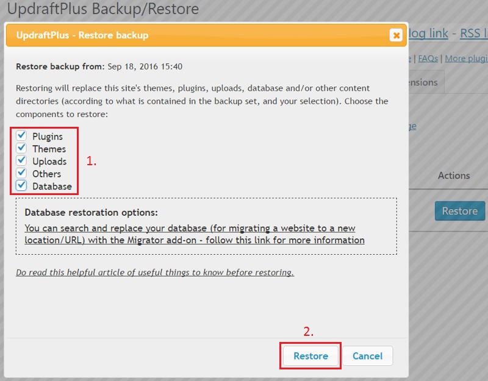This screenshot has height=381, width=488.
Task: Toggle the Others checkbox
Action: tap(22, 174)
